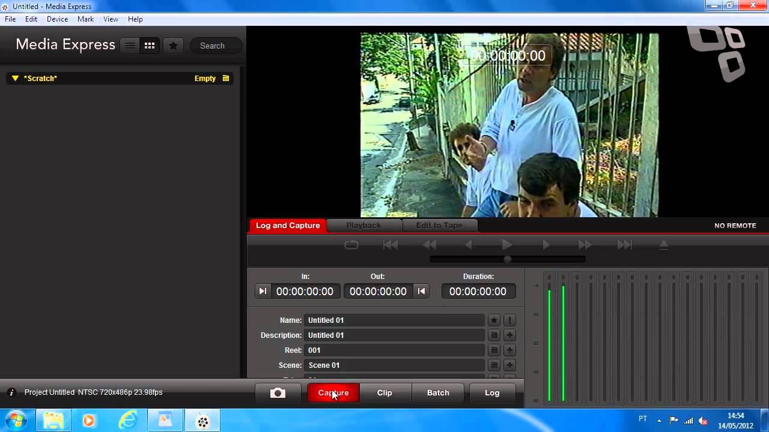Mark clip favorite with Name row star

point(494,320)
